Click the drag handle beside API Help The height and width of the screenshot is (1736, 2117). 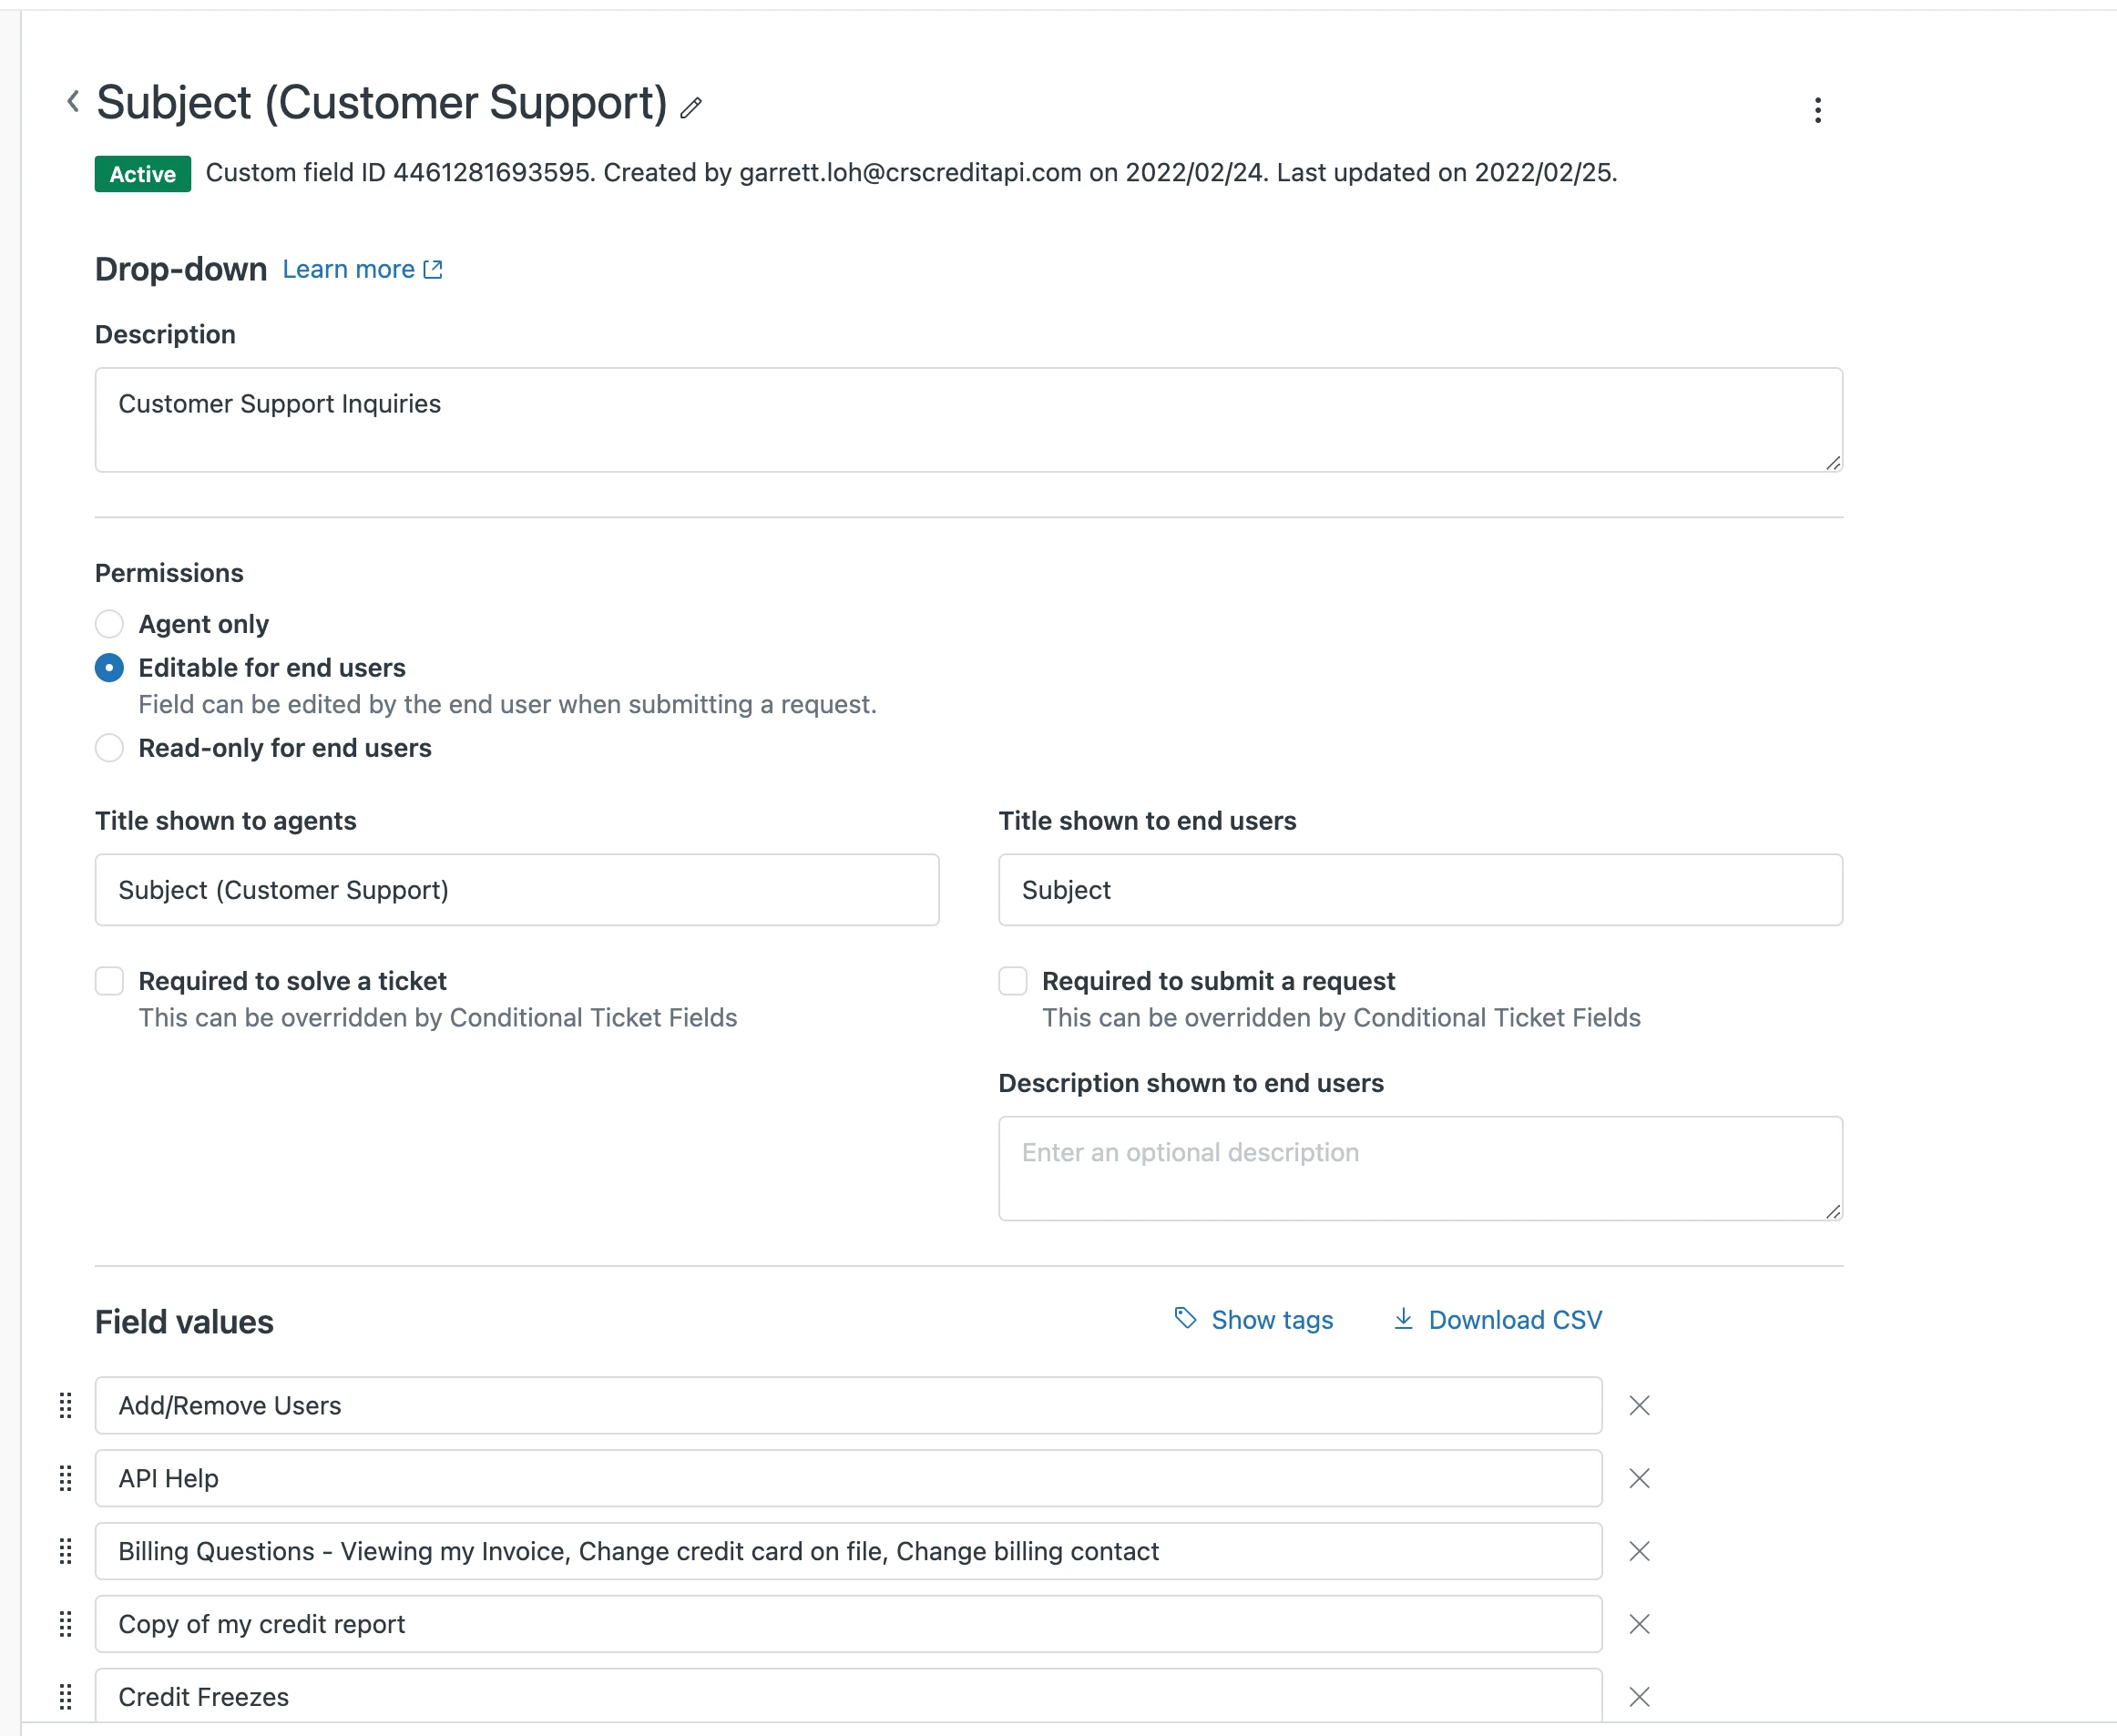coord(66,1478)
